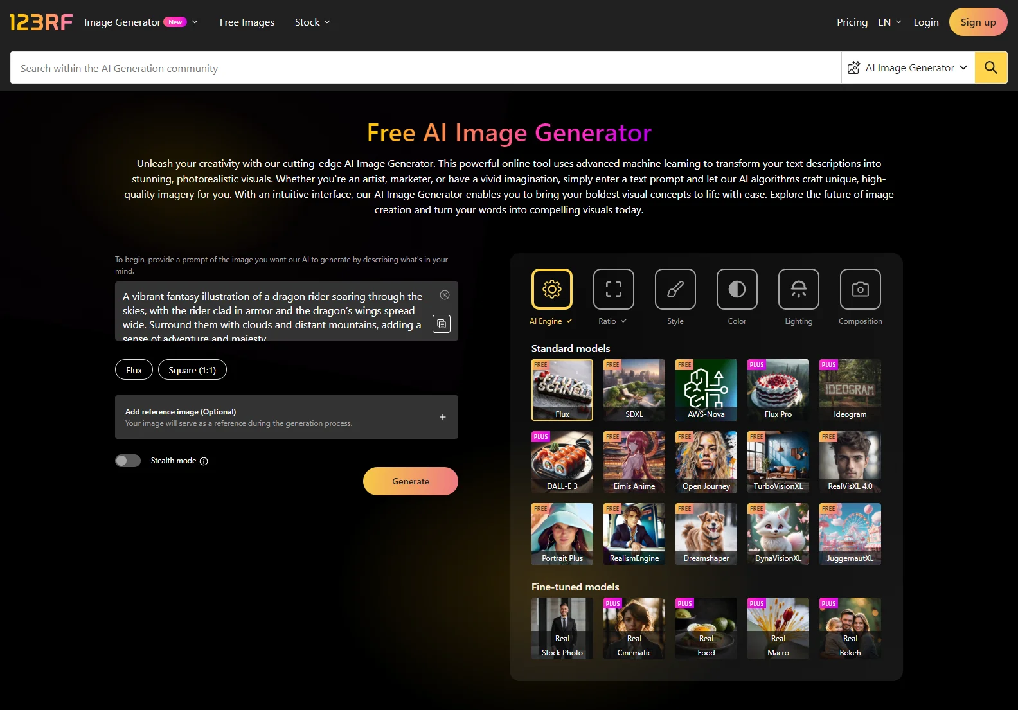Open the AI Engine settings icon
This screenshot has width=1018, height=710.
552,289
